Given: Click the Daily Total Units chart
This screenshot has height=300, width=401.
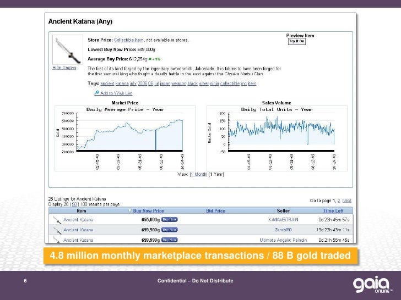Looking at the screenshot, I should pyautogui.click(x=277, y=138).
